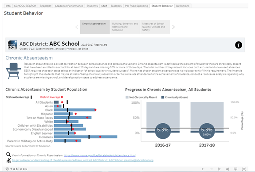Click the Chronically Absent legend swatch

point(163,97)
